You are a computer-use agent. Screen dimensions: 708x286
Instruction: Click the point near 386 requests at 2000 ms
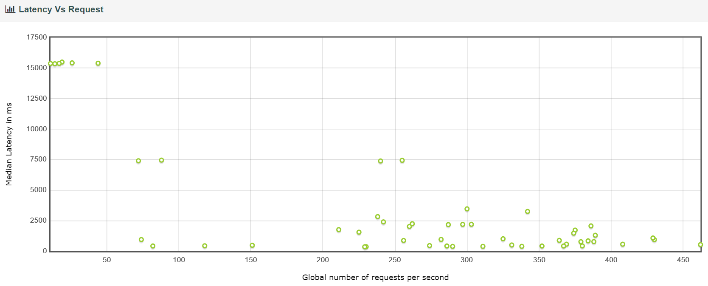click(x=591, y=226)
